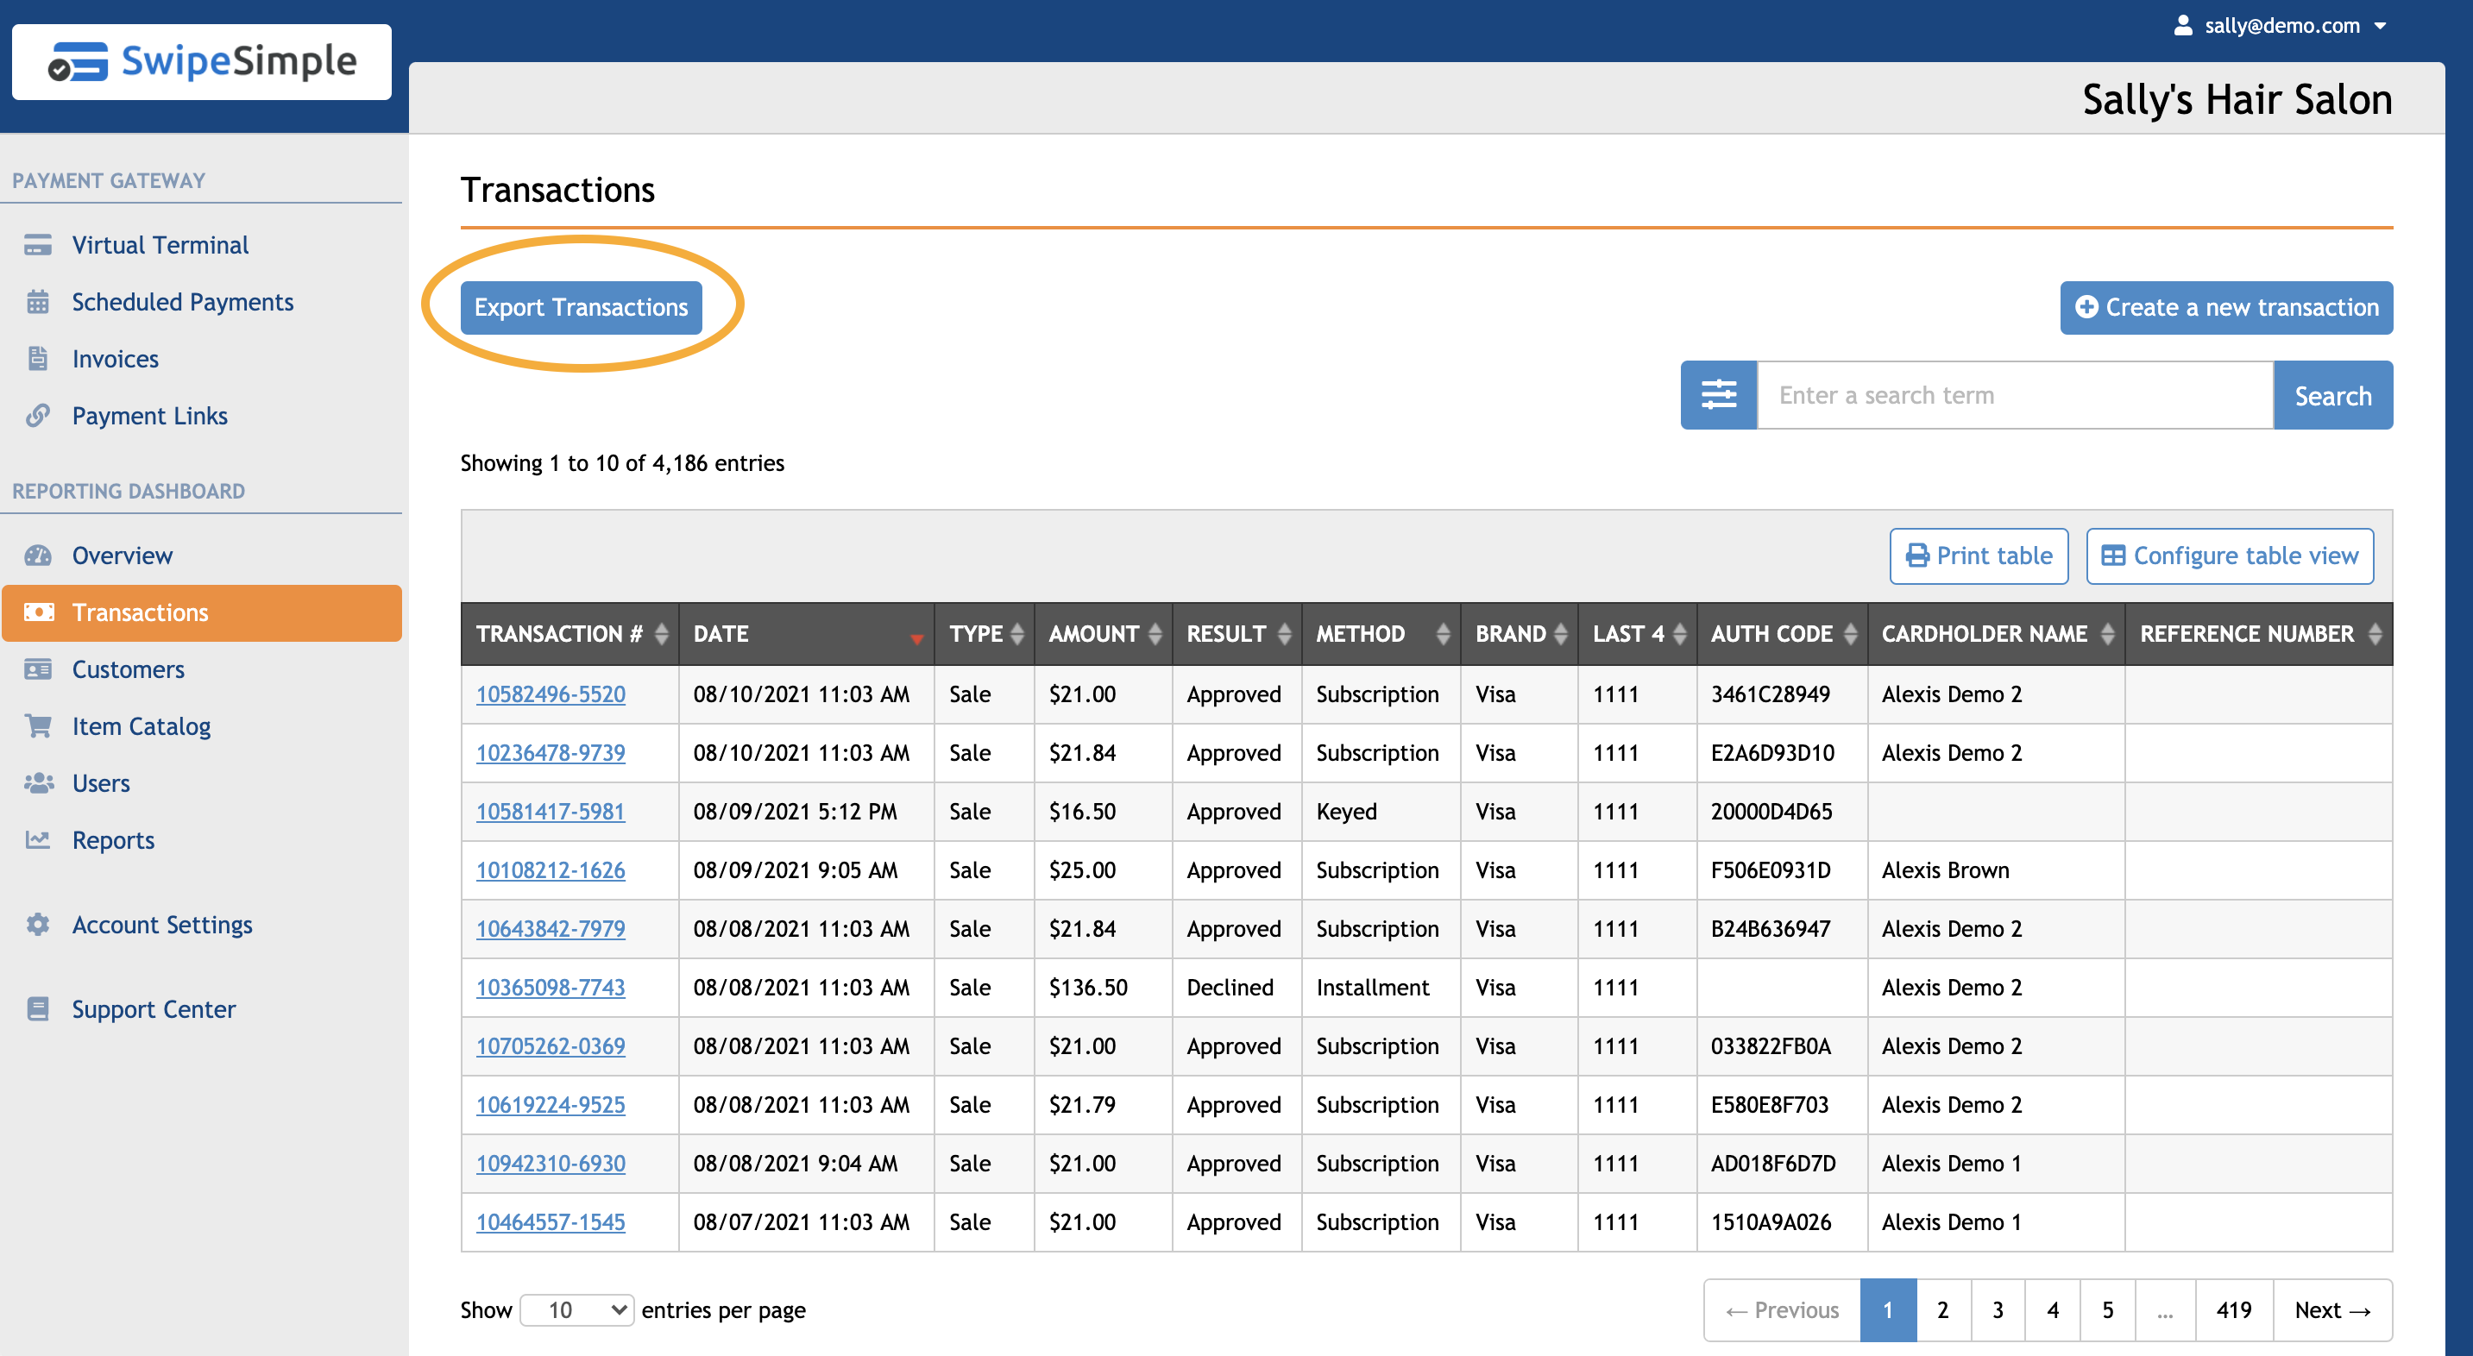2473x1356 pixels.
Task: Click the Overview gauge icon
Action: pyautogui.click(x=39, y=556)
